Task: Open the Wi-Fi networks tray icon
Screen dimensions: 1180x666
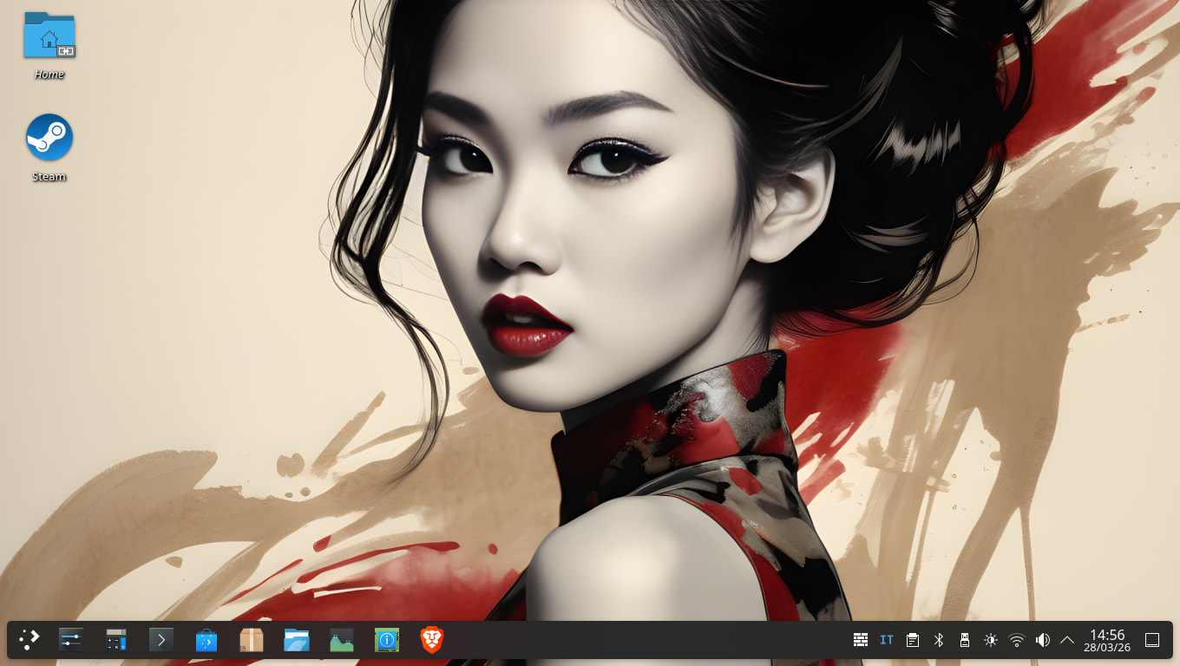Action: (x=1017, y=640)
